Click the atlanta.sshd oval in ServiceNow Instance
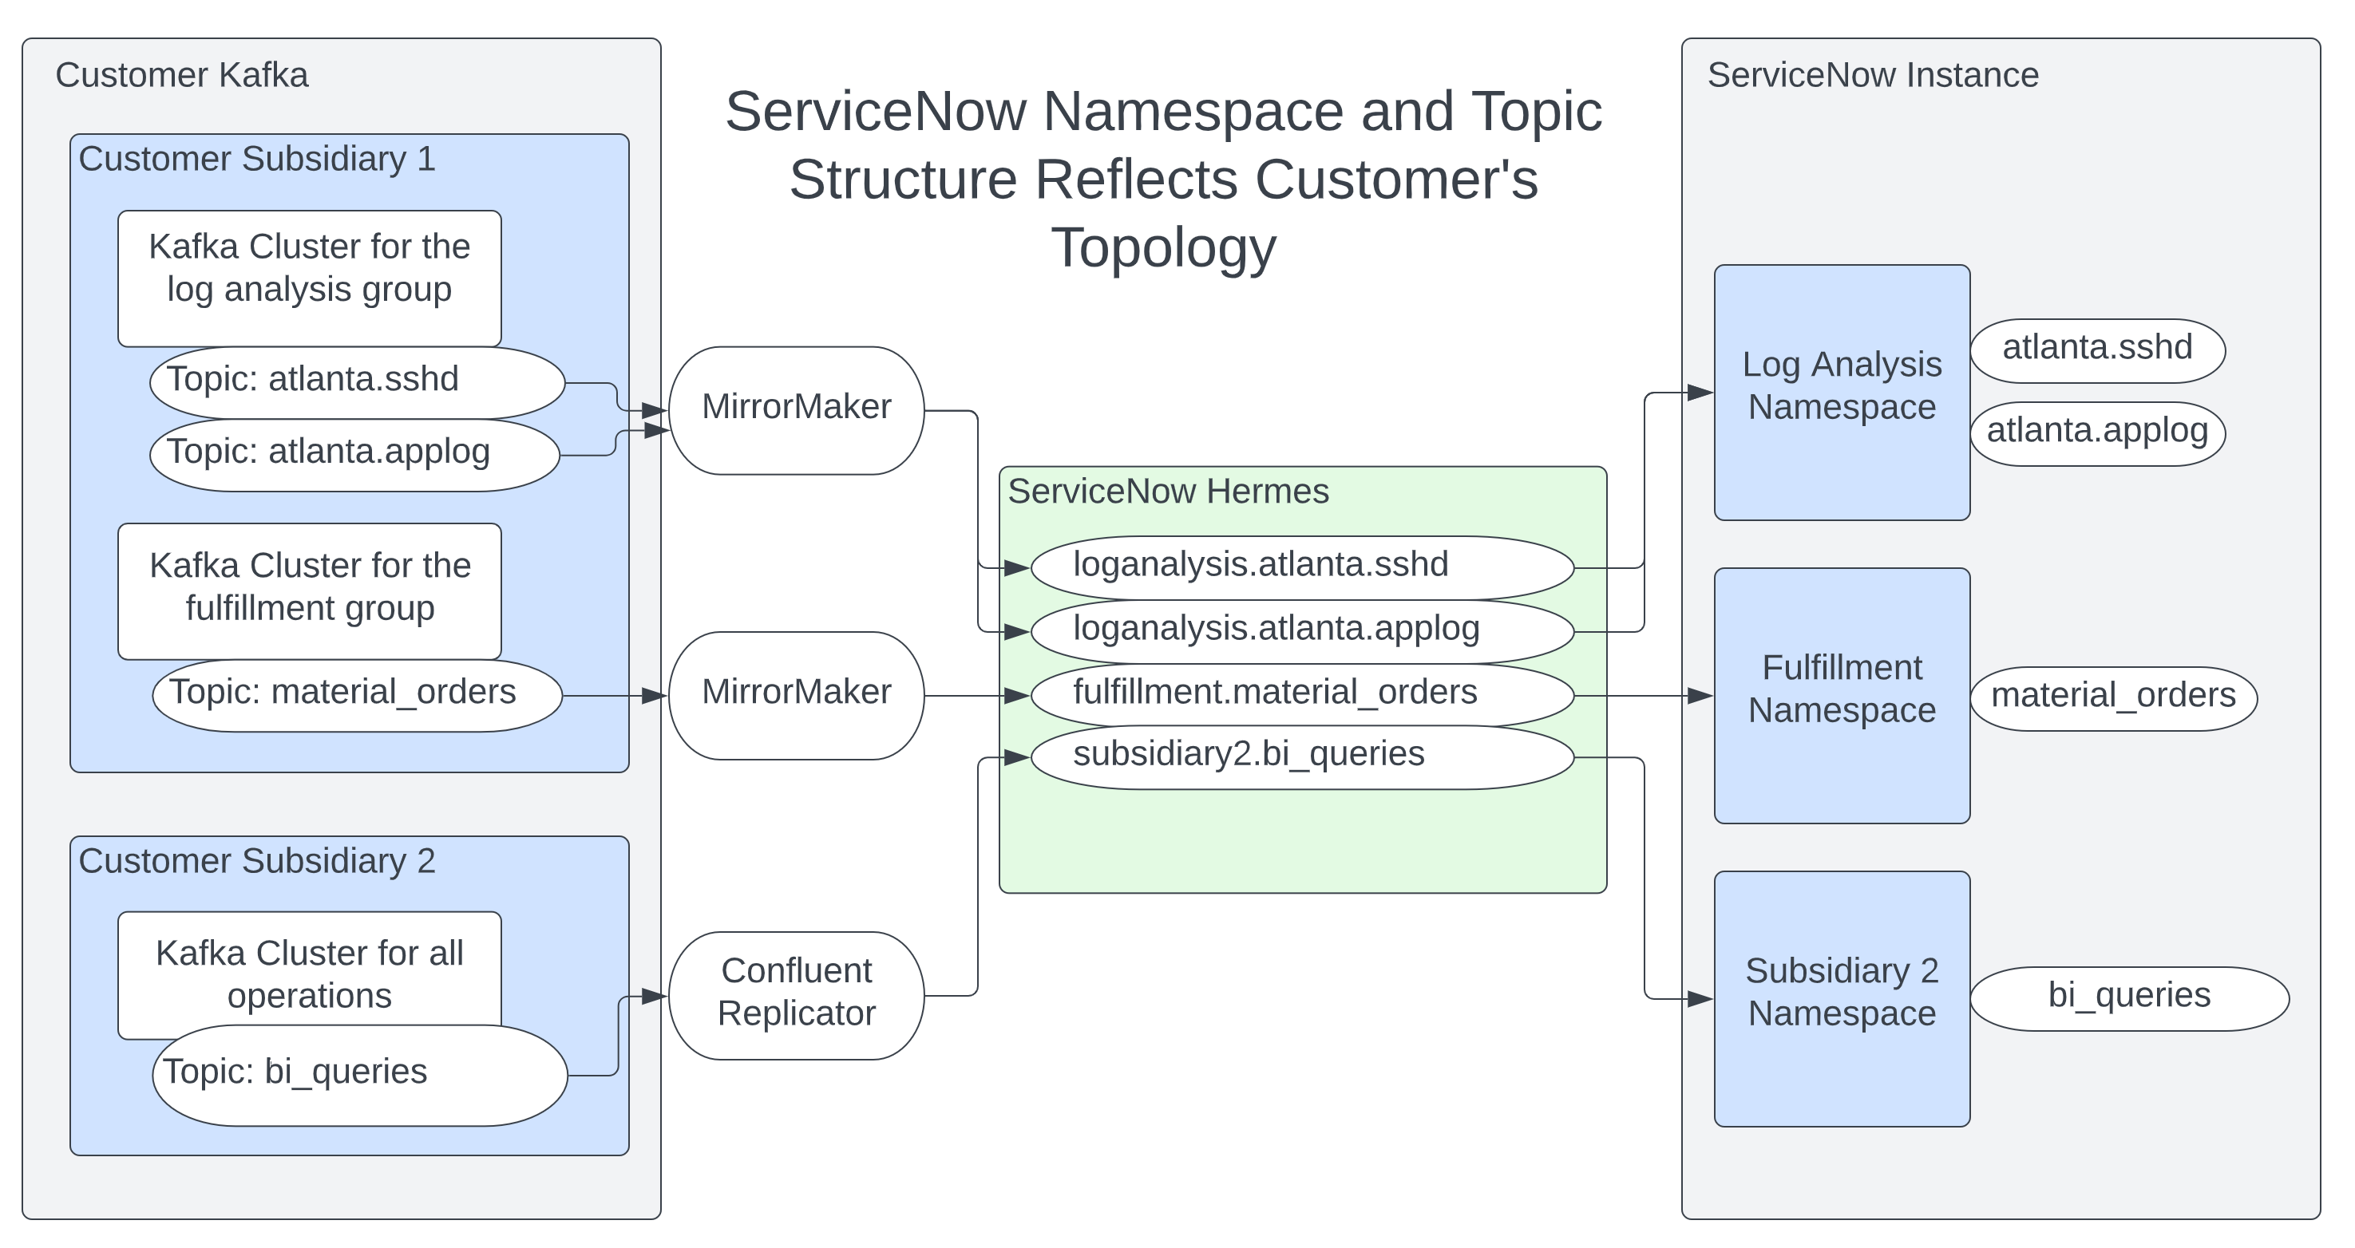Image resolution: width=2355 pixels, height=1248 pixels. pyautogui.click(x=2098, y=351)
